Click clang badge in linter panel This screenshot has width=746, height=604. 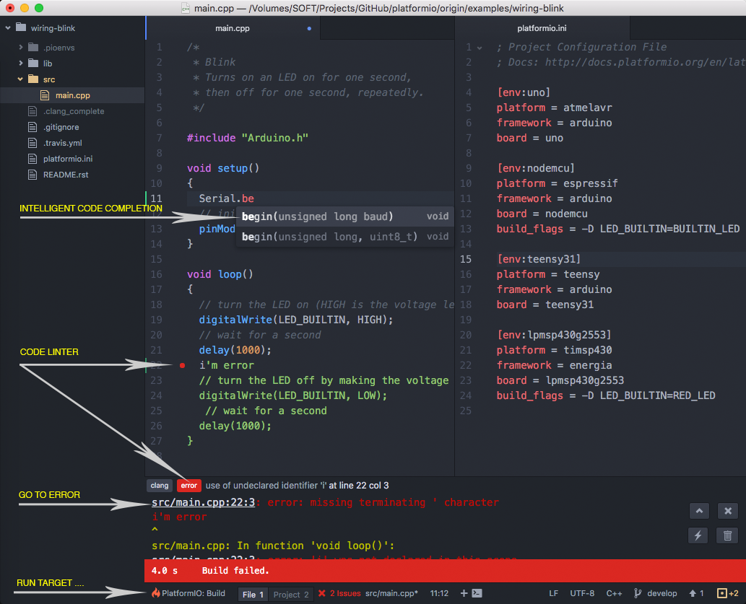(x=160, y=486)
